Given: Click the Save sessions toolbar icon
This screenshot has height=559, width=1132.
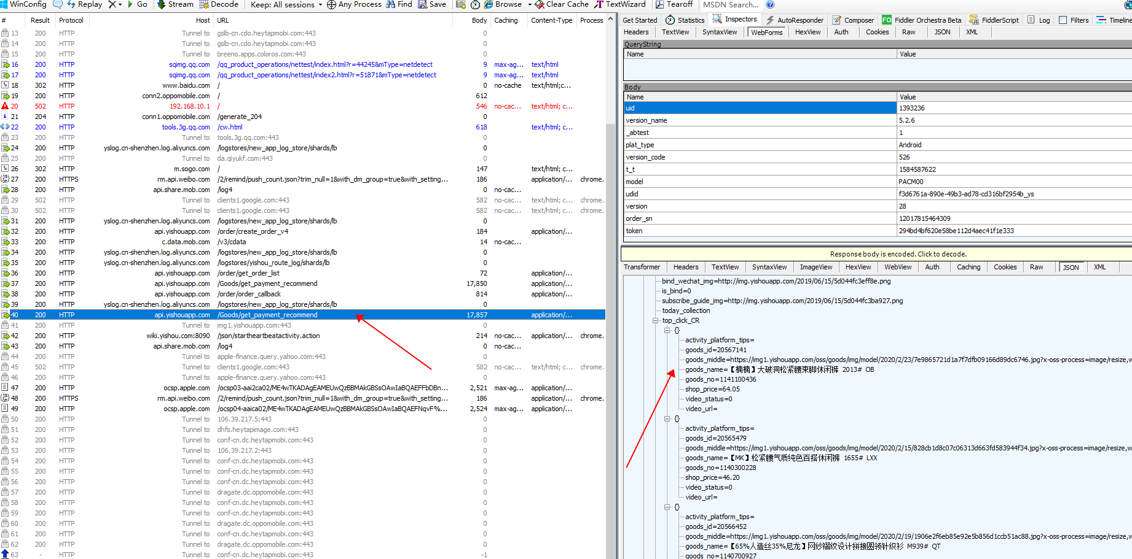Looking at the screenshot, I should pos(432,4).
